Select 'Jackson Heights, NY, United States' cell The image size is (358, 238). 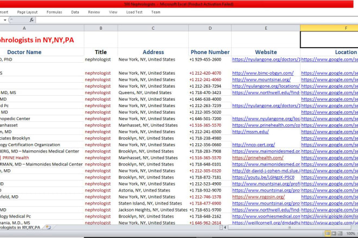coord(153,210)
